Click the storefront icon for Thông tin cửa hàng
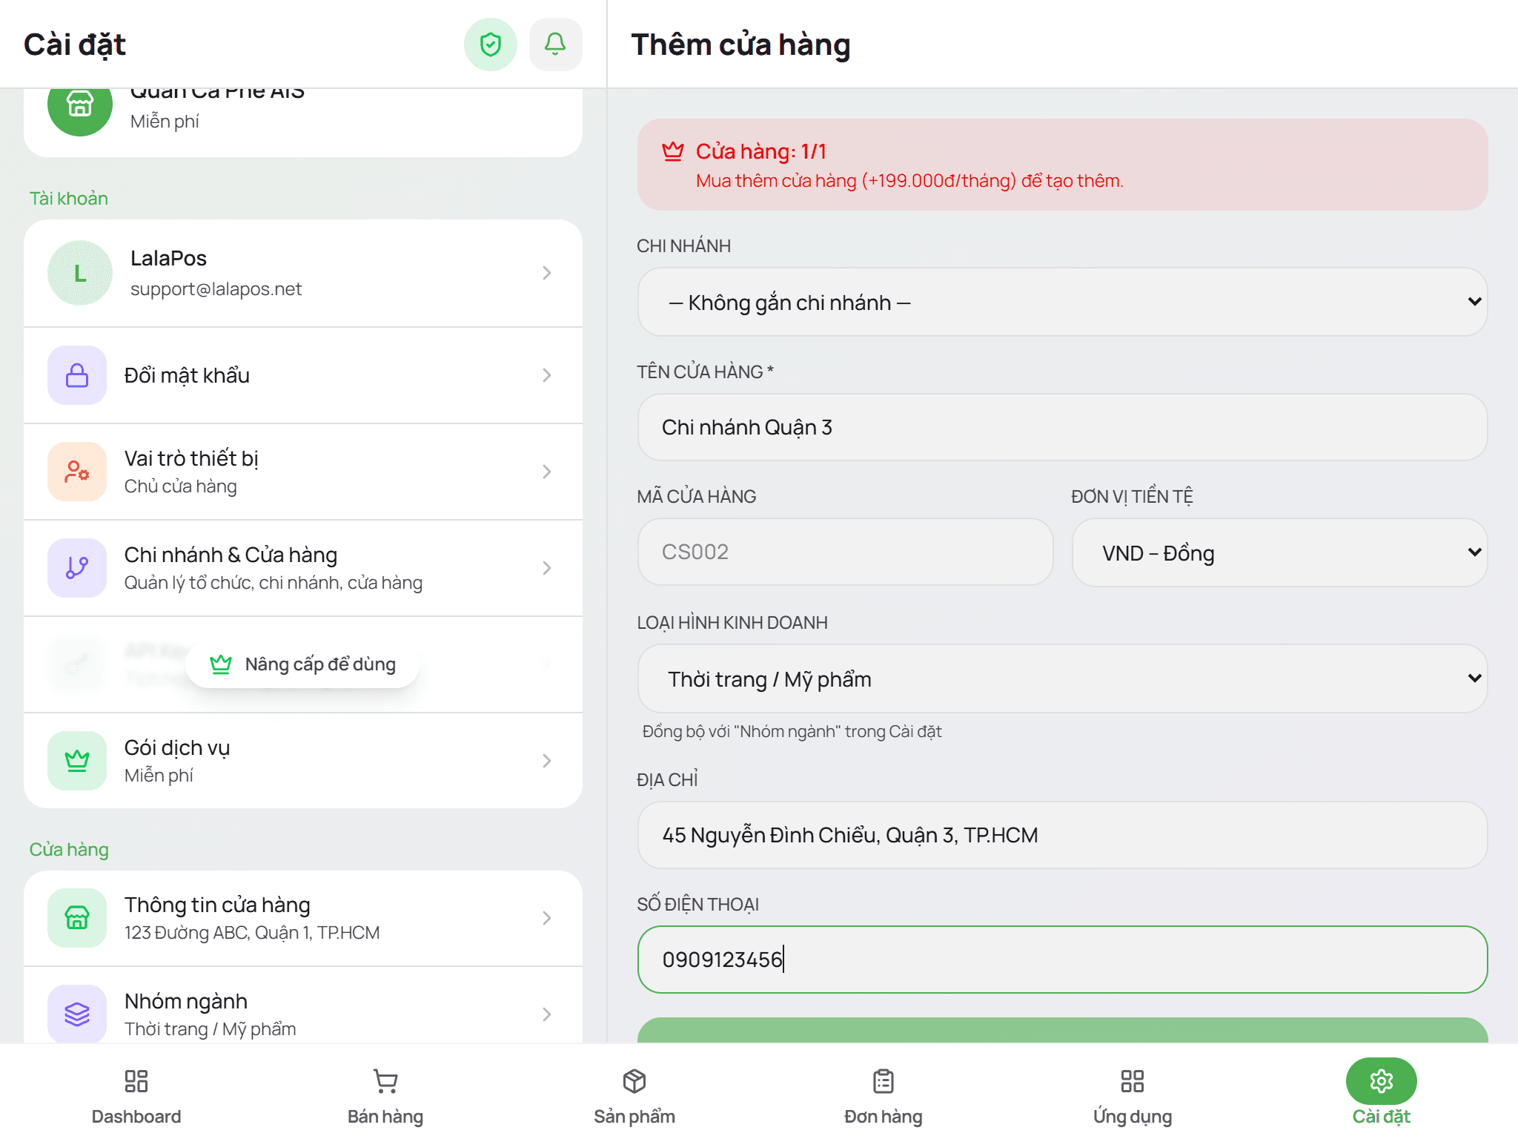Screen dimensions: 1518x1139 pyautogui.click(x=77, y=918)
